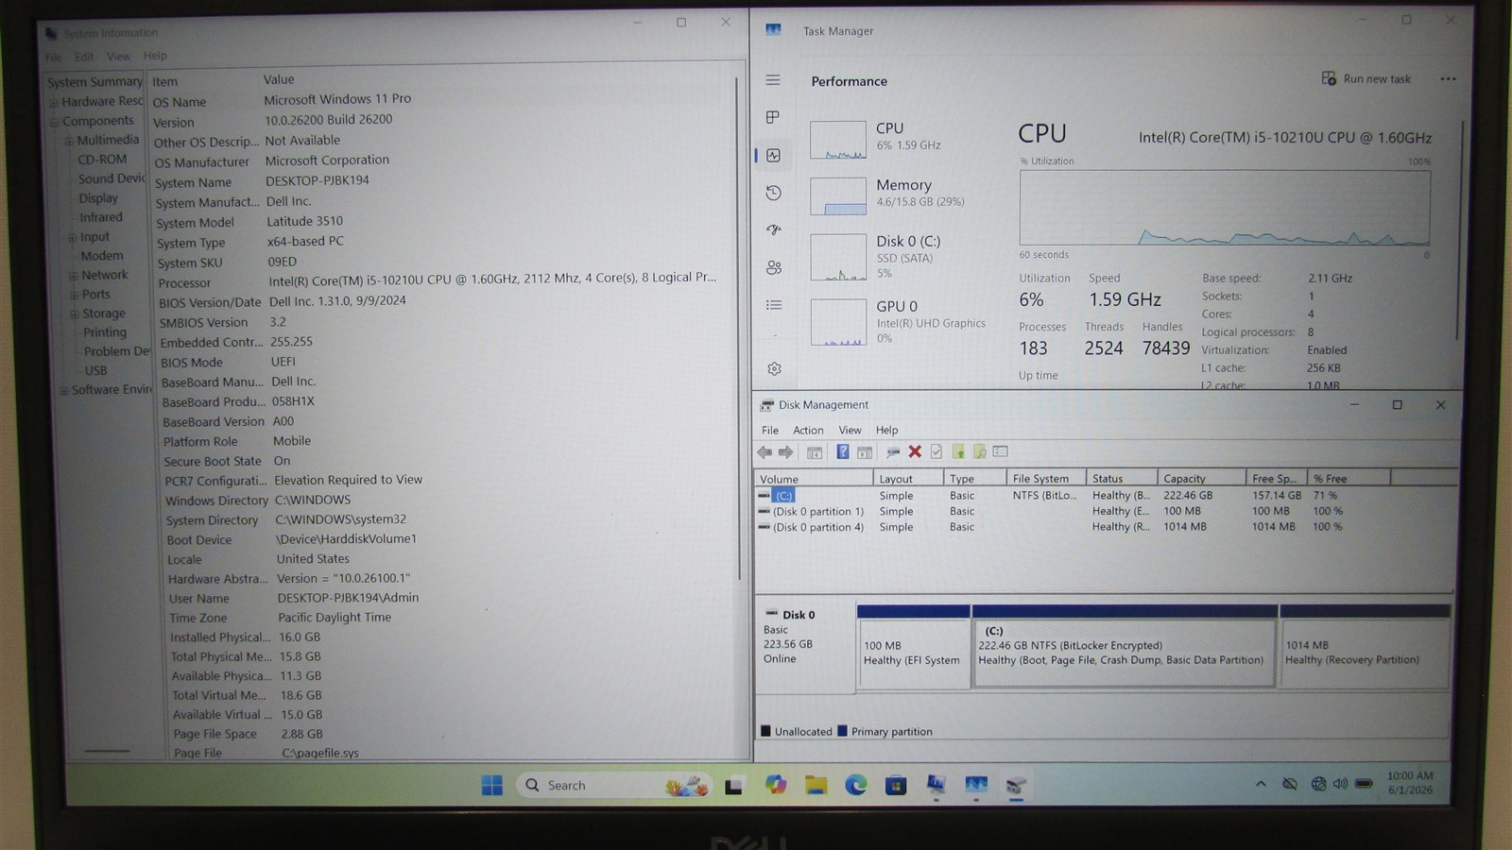Screen dimensions: 1512x850
Task: Open Microsoft Store from taskbar
Action: [x=896, y=785]
